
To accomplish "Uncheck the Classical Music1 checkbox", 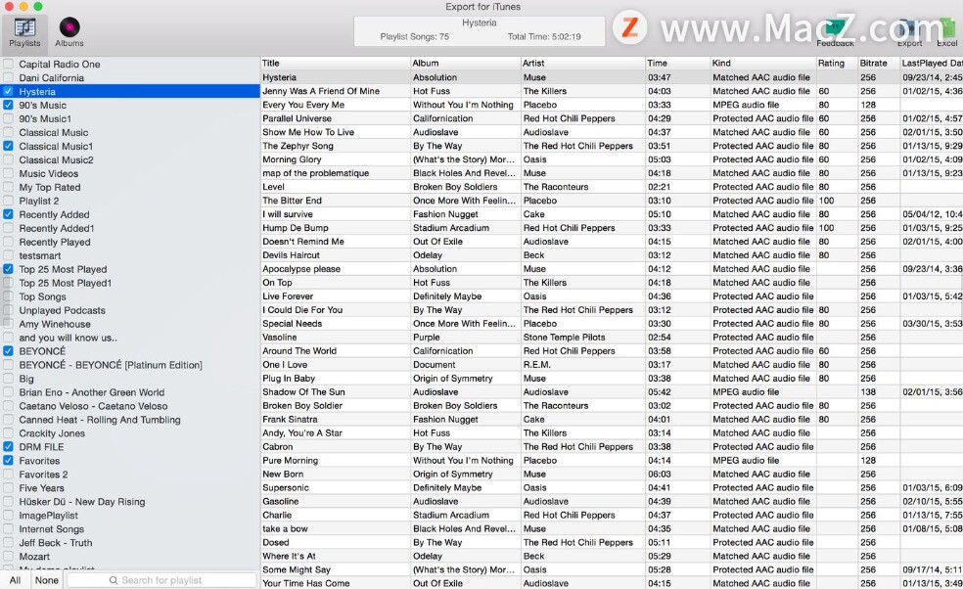I will pos(8,146).
